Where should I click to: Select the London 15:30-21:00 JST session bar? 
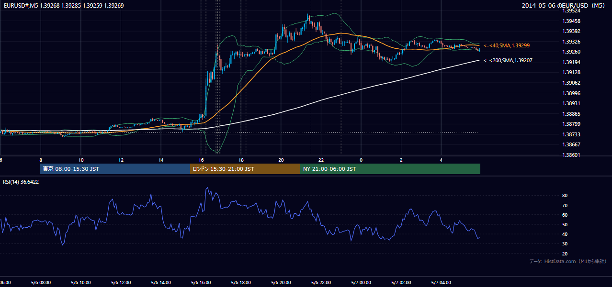(x=245, y=169)
